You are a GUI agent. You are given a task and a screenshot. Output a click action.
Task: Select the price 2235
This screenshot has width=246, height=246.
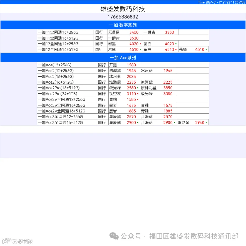131,82
